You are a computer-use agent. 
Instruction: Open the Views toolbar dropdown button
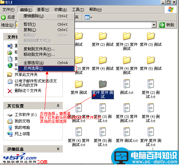coord(88,18)
